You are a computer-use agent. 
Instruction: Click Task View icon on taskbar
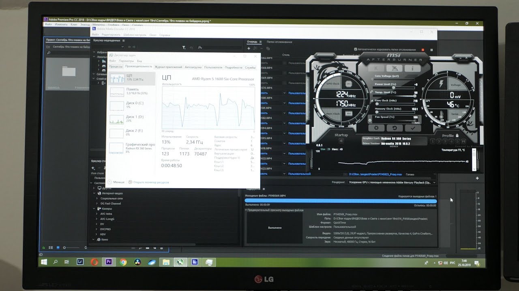pos(67,262)
